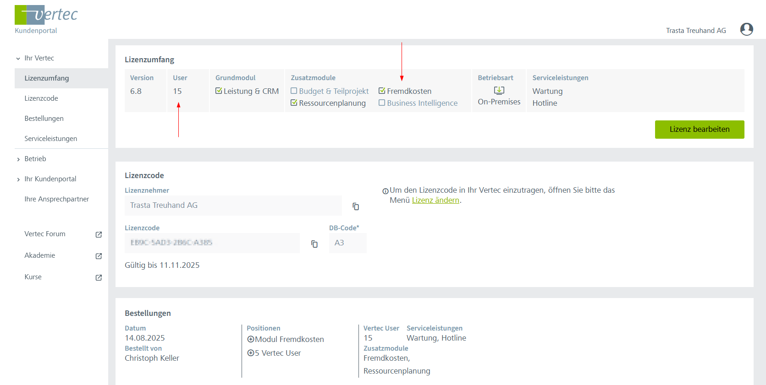Viewport: 766px width, 385px height.
Task: Click the Vertec logo
Action: (46, 15)
